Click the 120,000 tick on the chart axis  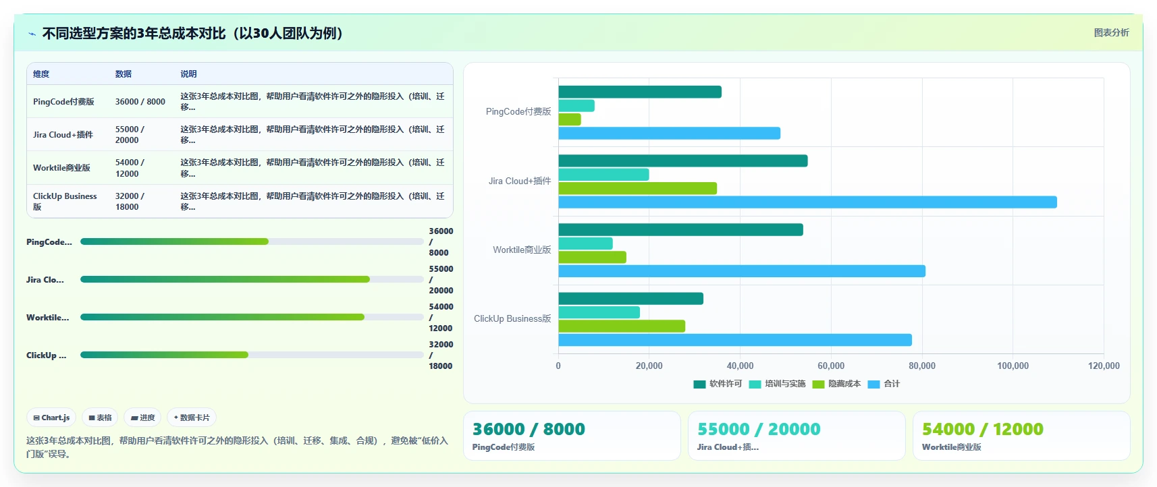pyautogui.click(x=1104, y=366)
